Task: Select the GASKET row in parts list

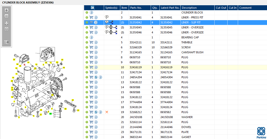Action: pos(186,137)
